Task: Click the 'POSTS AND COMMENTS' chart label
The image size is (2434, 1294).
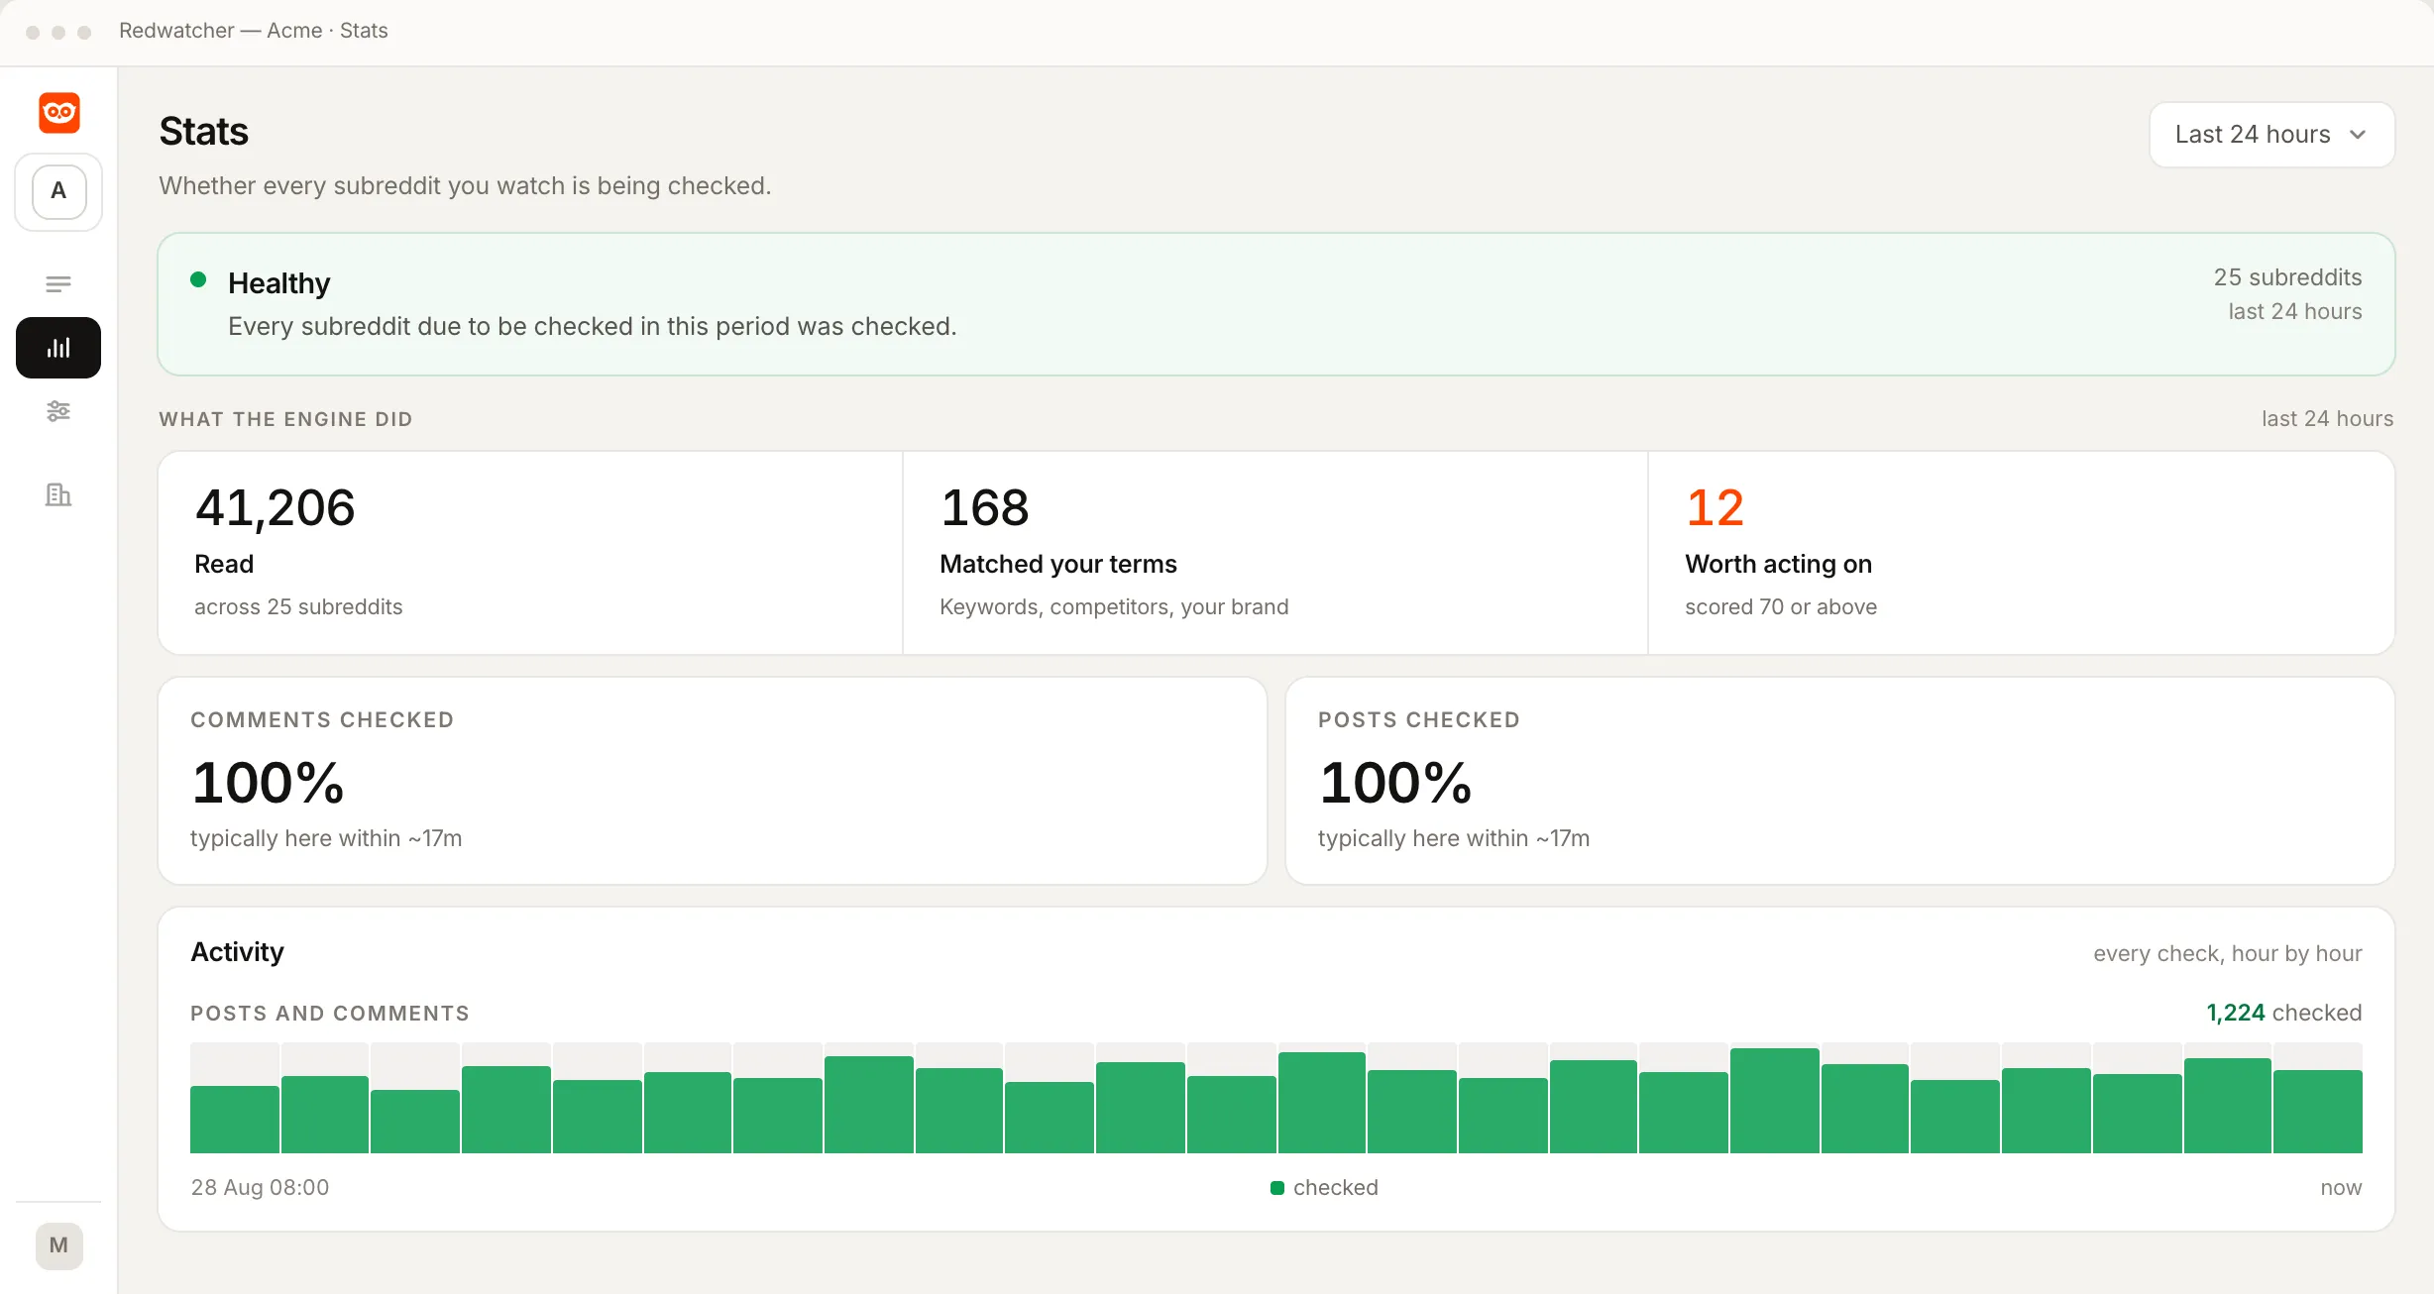Action: (329, 1013)
